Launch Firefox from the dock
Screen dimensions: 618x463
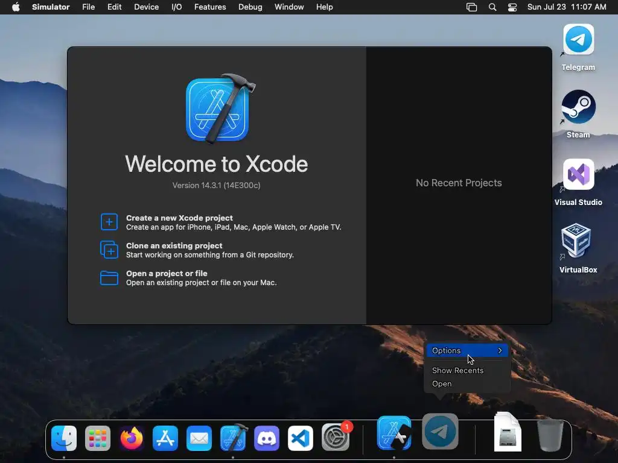[x=132, y=438]
